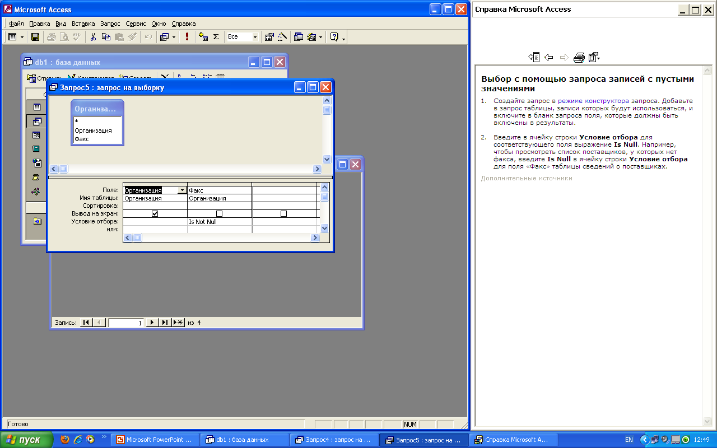The image size is (717, 448).
Task: Click the record number input field
Action: (127, 323)
